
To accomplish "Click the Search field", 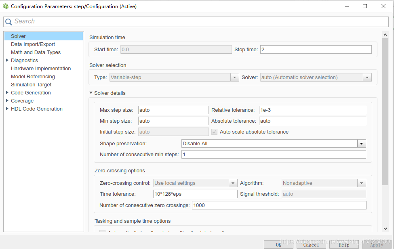I will tap(196, 21).
